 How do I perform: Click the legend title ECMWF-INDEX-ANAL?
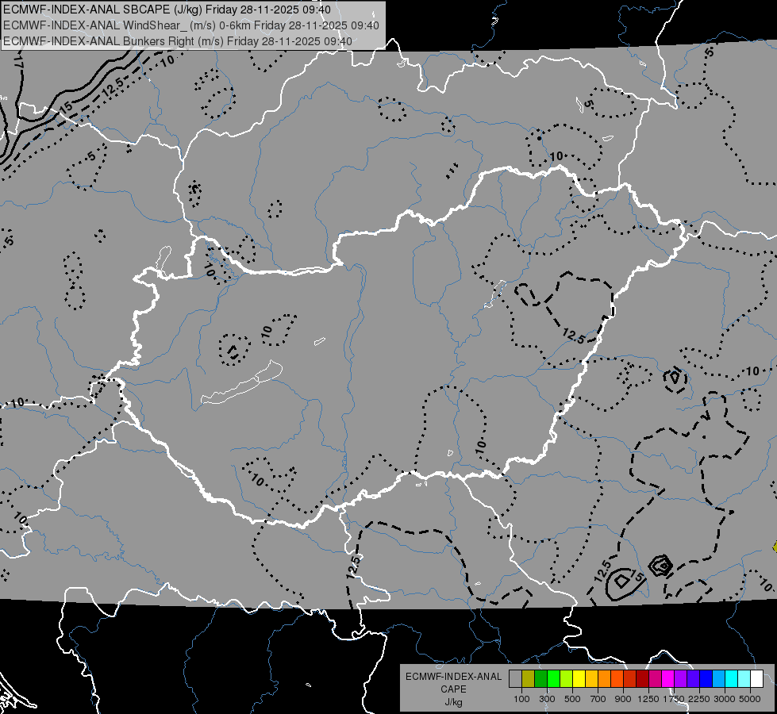point(453,677)
